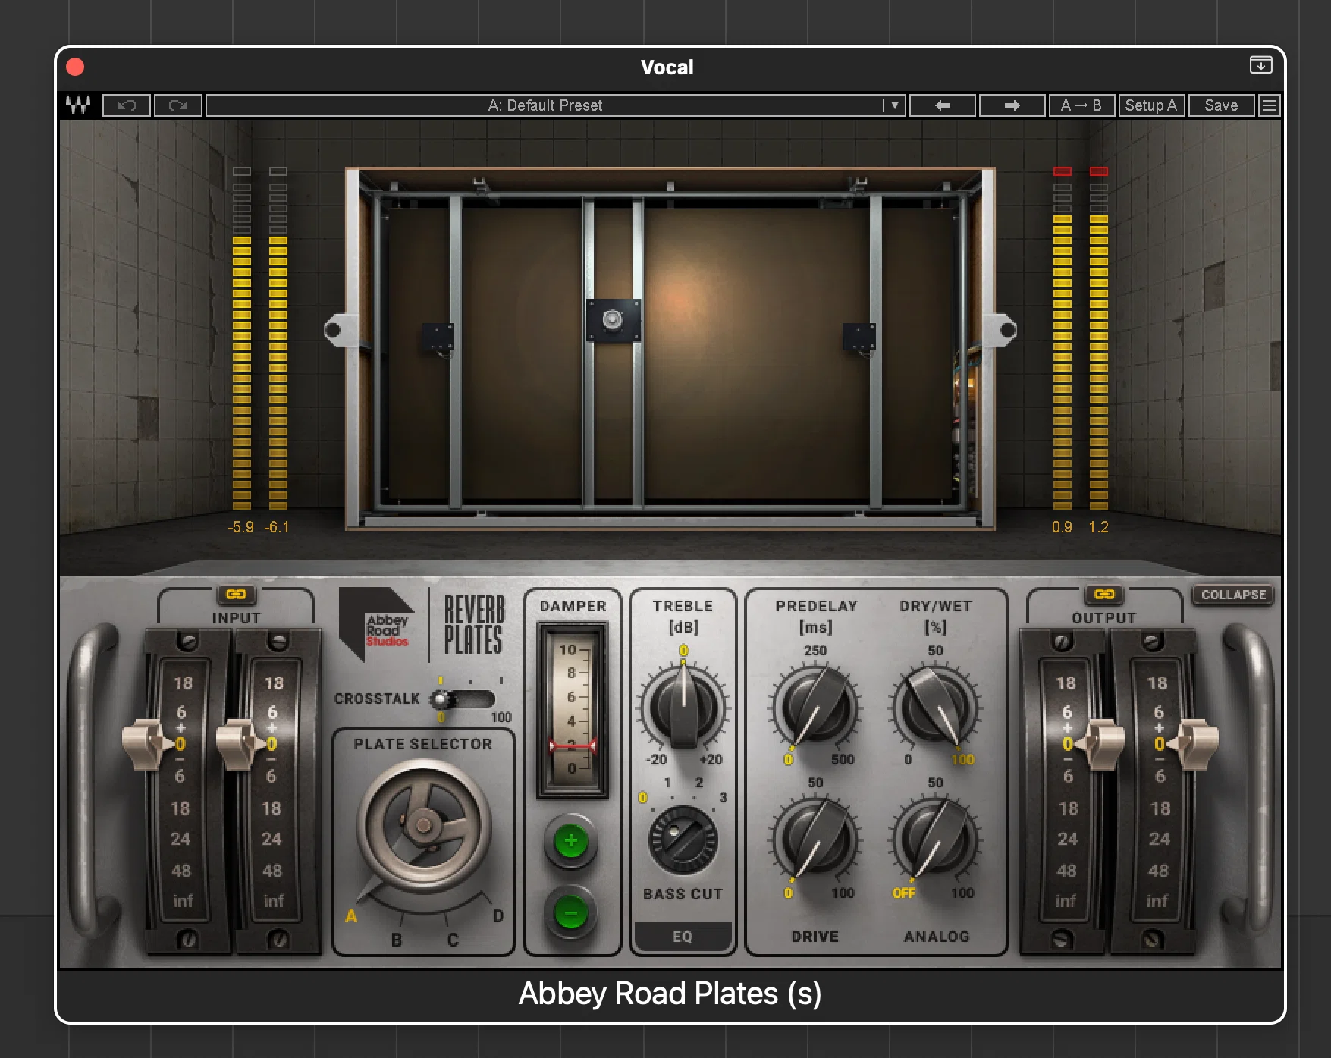Image resolution: width=1331 pixels, height=1058 pixels.
Task: Save the current preset
Action: pyautogui.click(x=1221, y=105)
